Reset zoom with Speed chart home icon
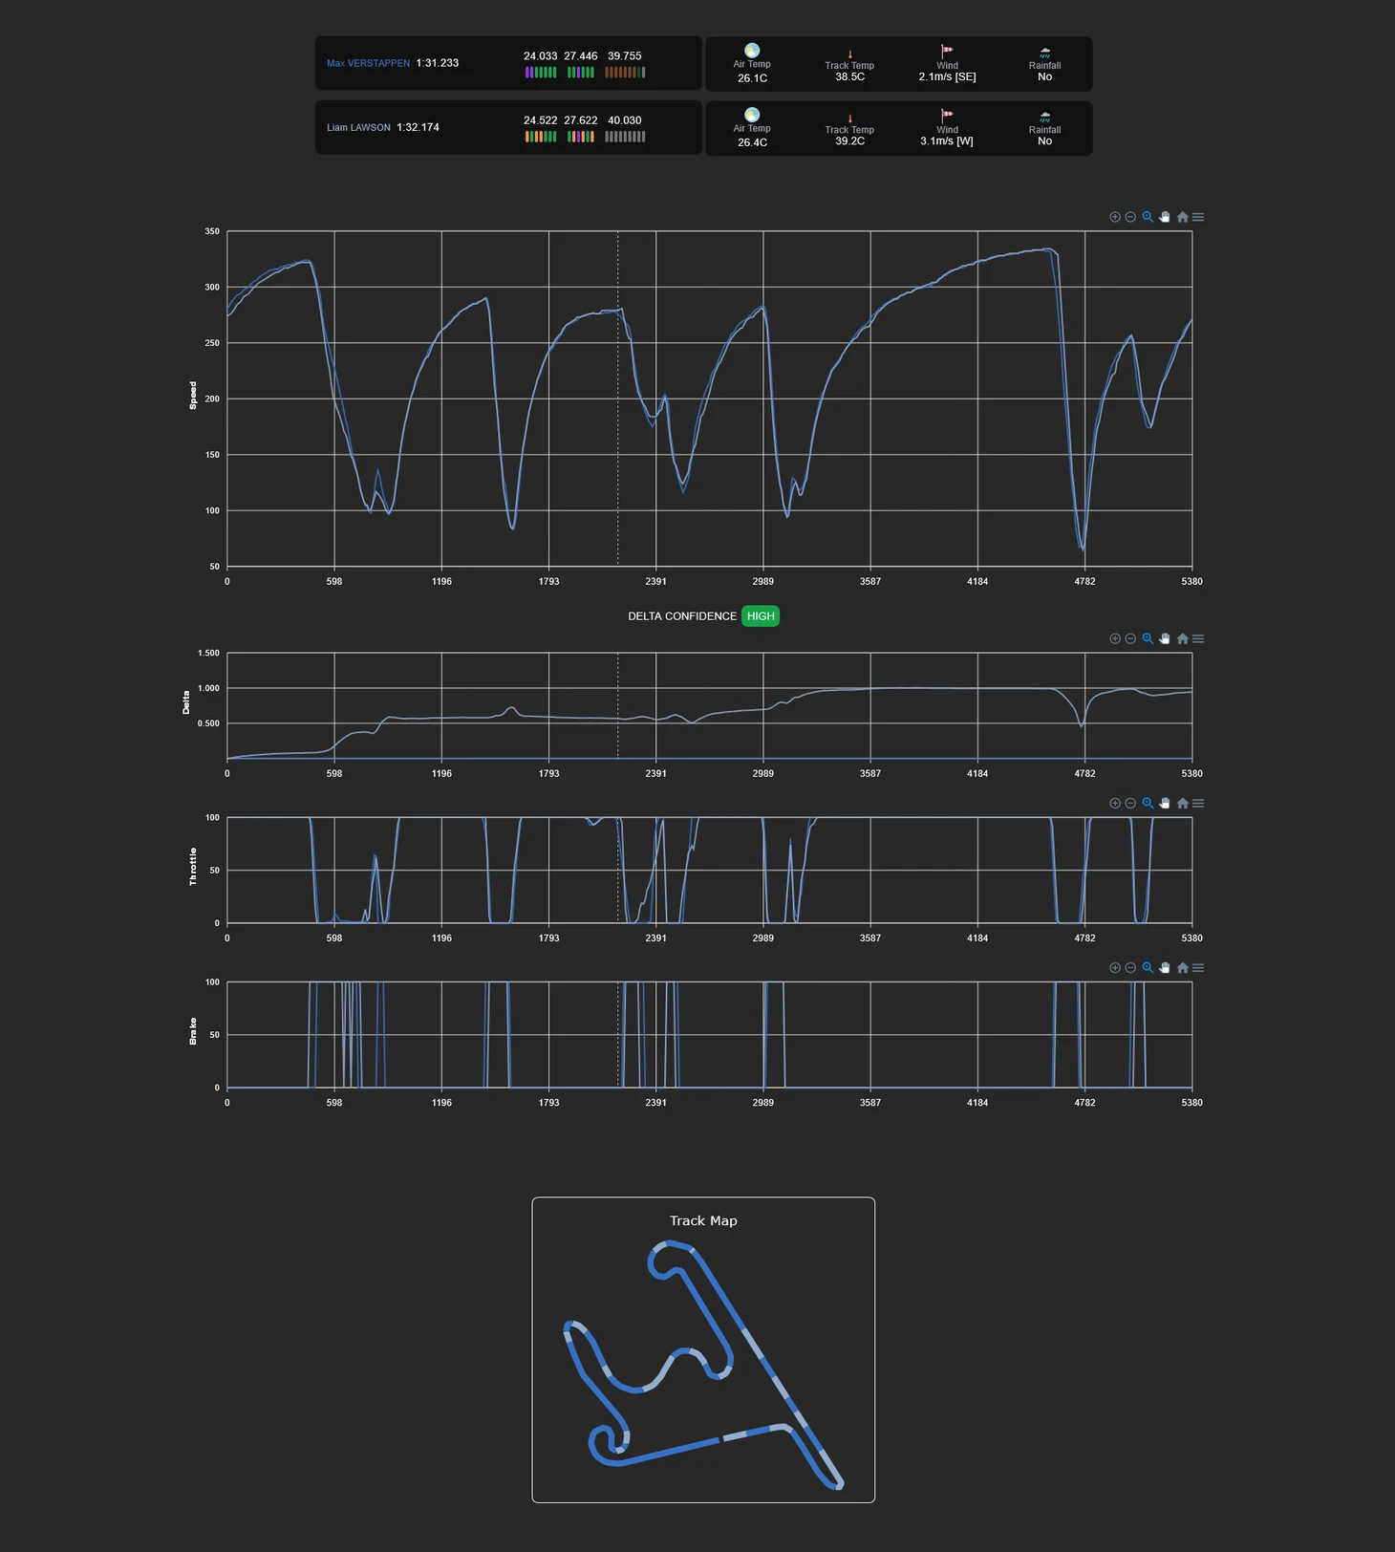 pos(1182,217)
